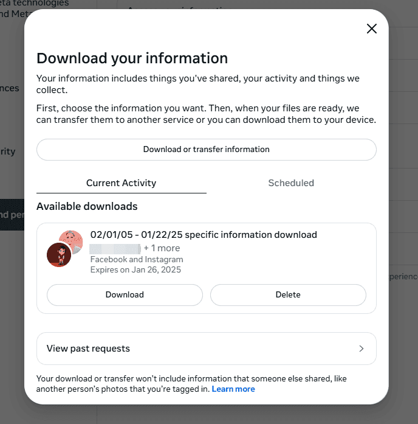
Task: Click the Expires on Jan 26, 2025 text
Action: [135, 269]
